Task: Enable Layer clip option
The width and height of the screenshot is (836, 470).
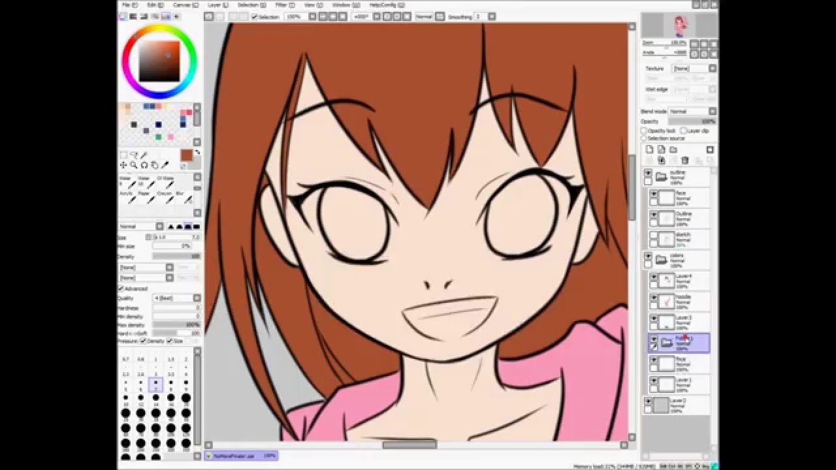Action: [x=683, y=131]
